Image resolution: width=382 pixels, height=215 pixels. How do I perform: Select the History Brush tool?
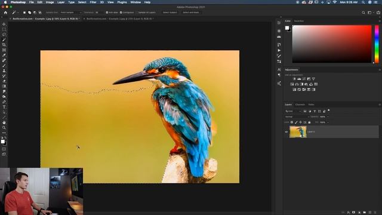(x=4, y=76)
